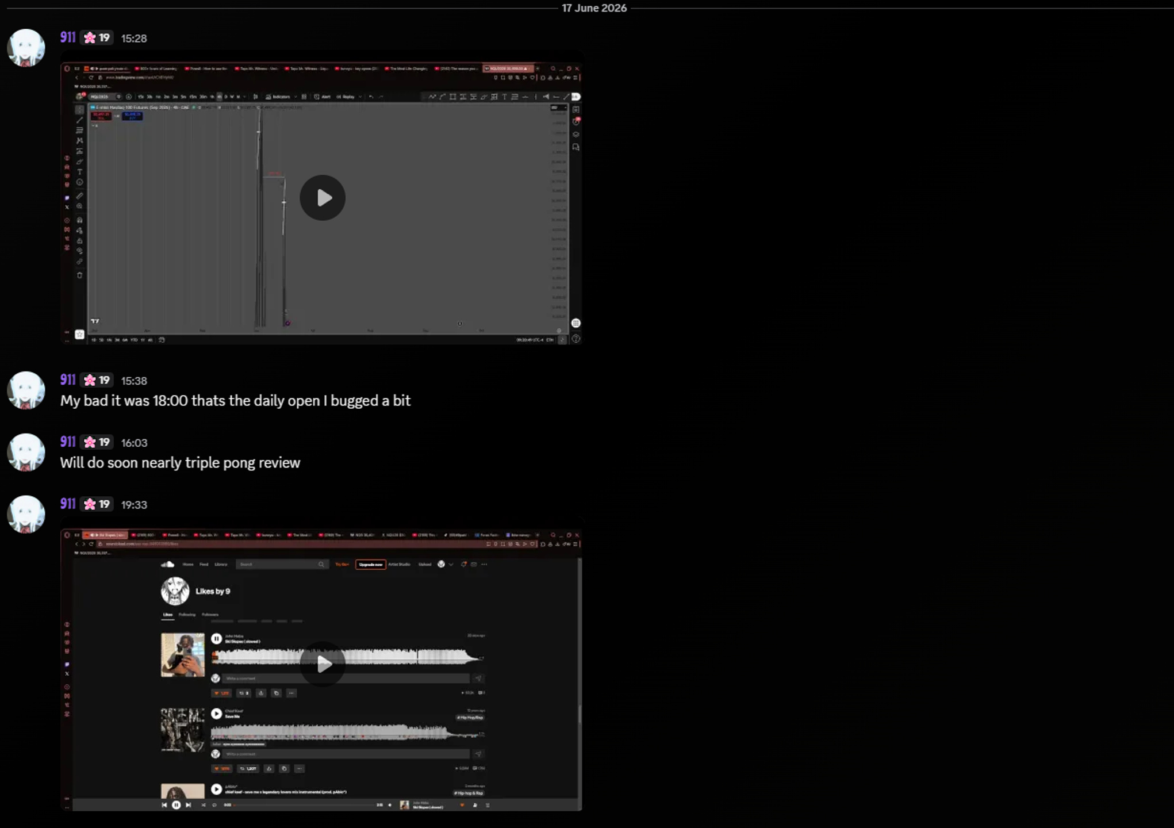The height and width of the screenshot is (828, 1174).
Task: Click username 911 on the 15:28 message
Action: (x=68, y=37)
